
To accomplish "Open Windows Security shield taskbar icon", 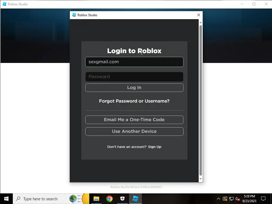I will coord(122,199).
